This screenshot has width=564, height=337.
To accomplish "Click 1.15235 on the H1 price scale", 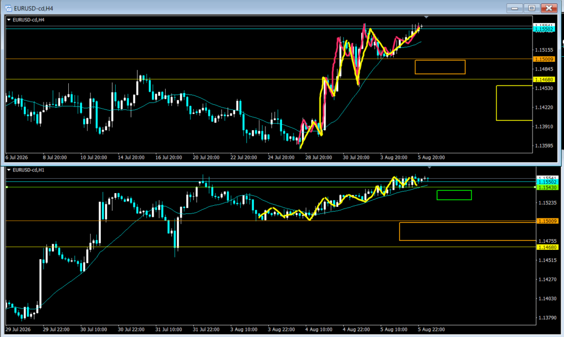I will 547,203.
